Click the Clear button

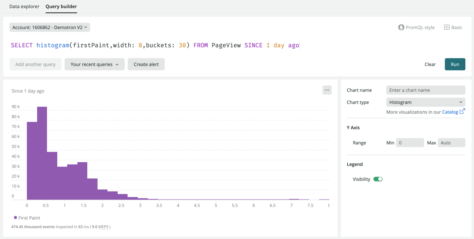click(x=430, y=64)
